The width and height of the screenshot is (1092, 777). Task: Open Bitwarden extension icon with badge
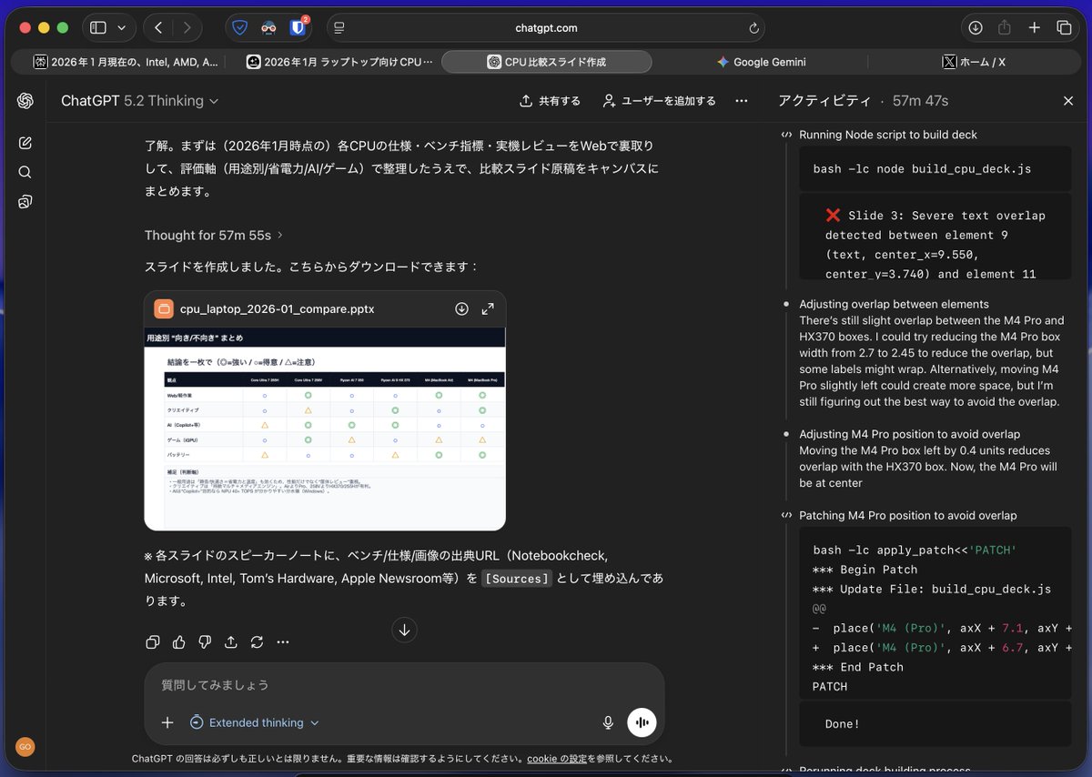298,28
